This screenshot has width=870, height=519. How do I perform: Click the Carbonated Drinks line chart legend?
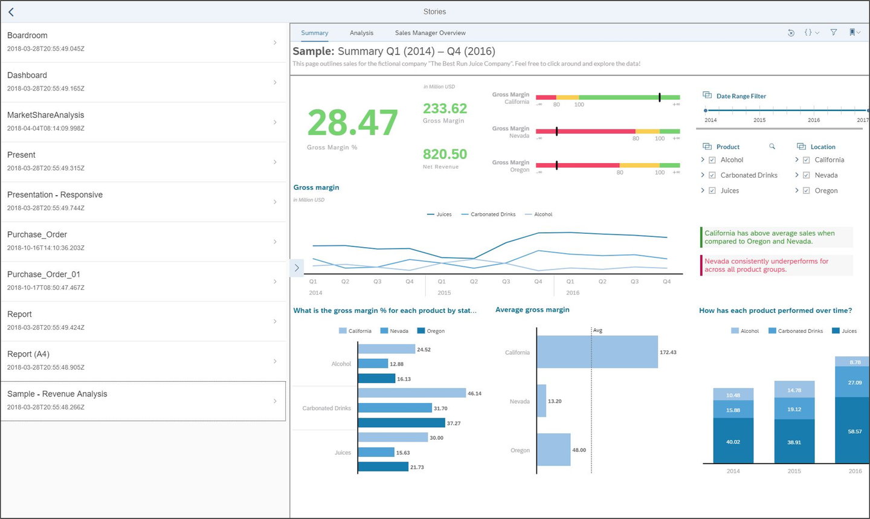(x=488, y=214)
